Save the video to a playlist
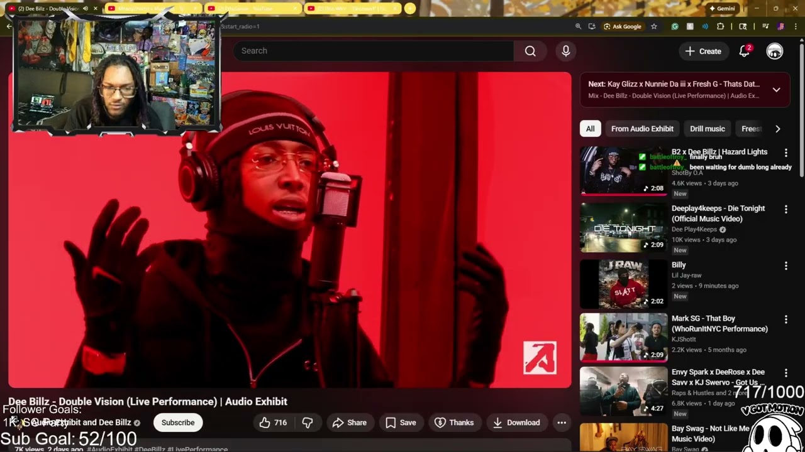Screen dimensions: 805x452 (401, 422)
